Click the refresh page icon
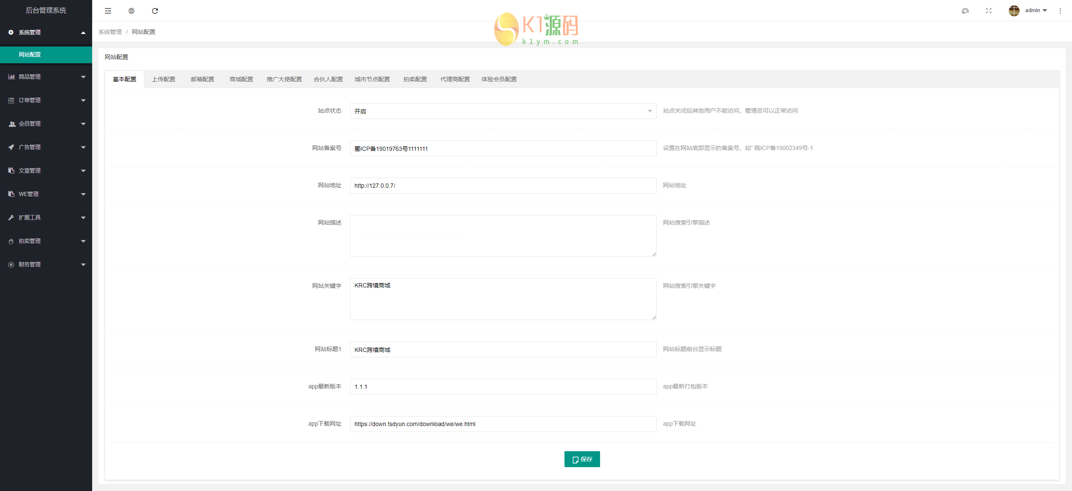This screenshot has height=491, width=1072. pos(155,11)
